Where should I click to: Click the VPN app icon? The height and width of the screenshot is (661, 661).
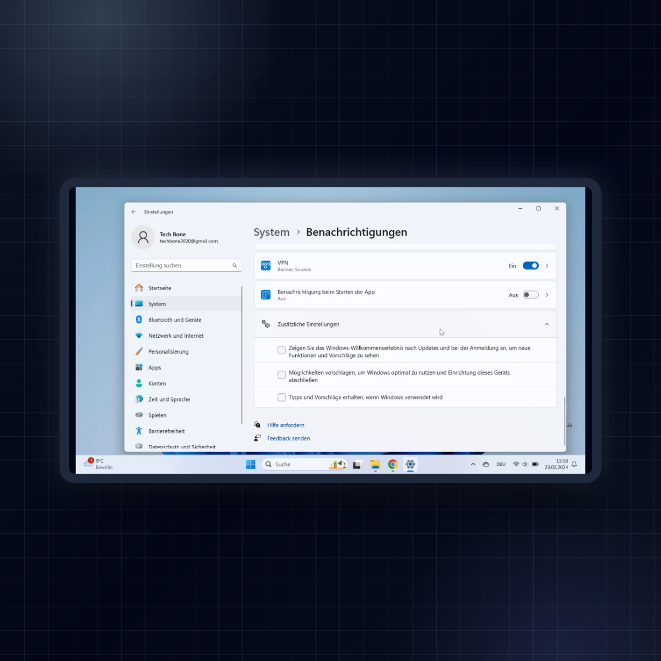[x=266, y=266]
